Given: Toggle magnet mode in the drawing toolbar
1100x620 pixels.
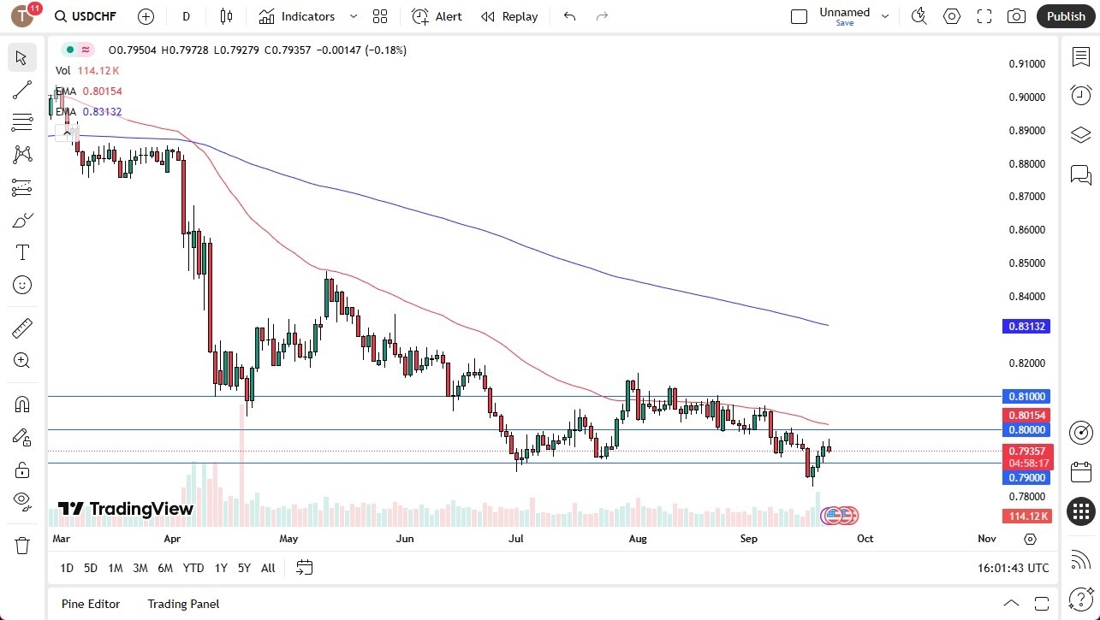Looking at the screenshot, I should (21, 404).
